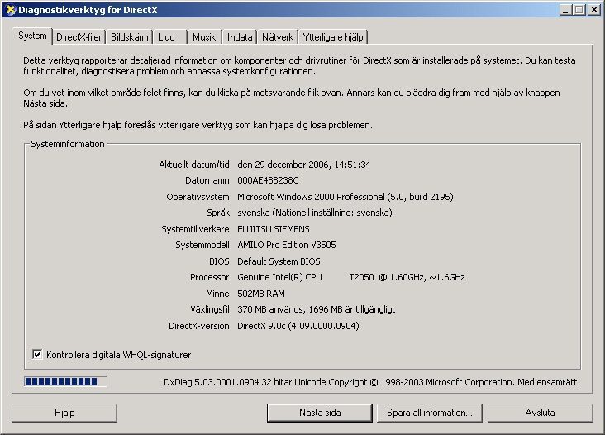The image size is (605, 435).
Task: Click the blue progress bar
Action: (65, 382)
